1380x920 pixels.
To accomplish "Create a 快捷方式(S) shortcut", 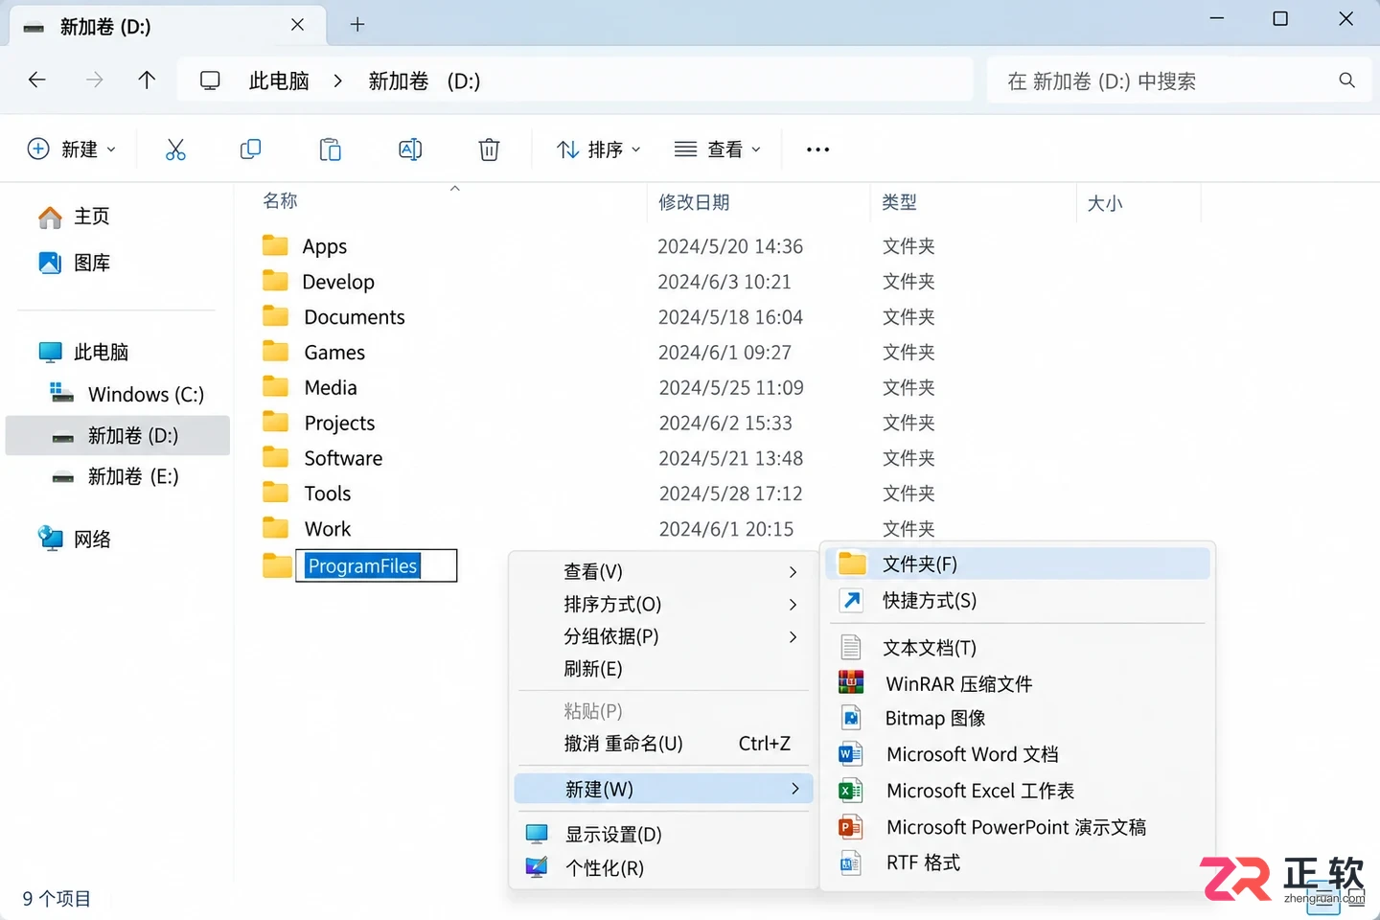I will point(1018,601).
